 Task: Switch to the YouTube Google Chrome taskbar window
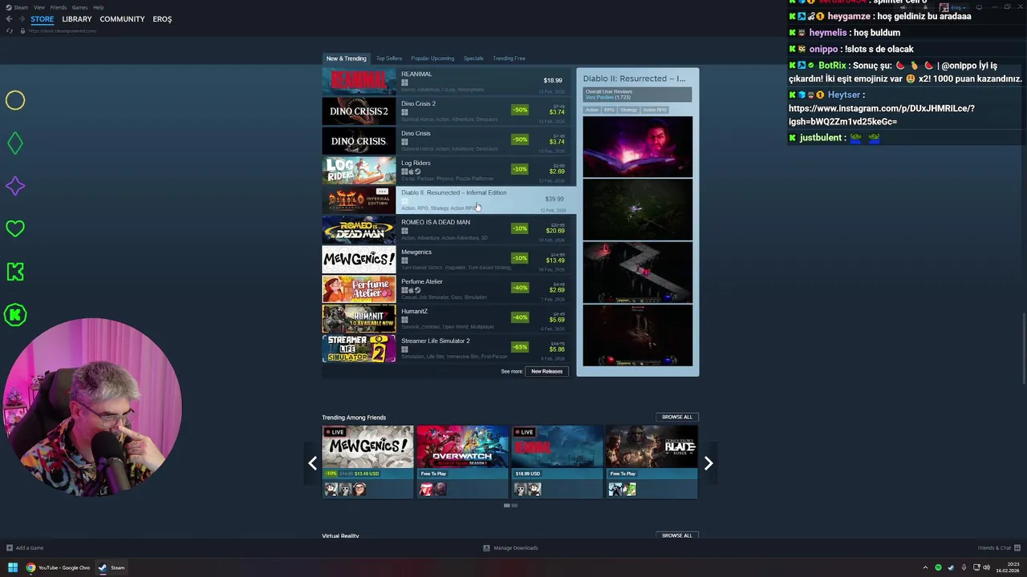pos(58,567)
